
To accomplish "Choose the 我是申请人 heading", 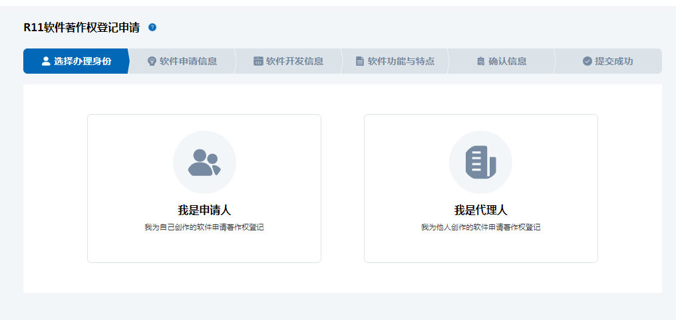I will coord(204,210).
